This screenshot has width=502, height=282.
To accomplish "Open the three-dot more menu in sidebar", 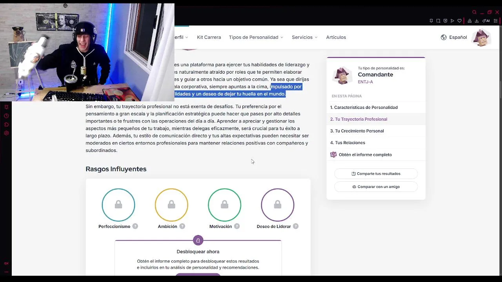I will [6, 271].
